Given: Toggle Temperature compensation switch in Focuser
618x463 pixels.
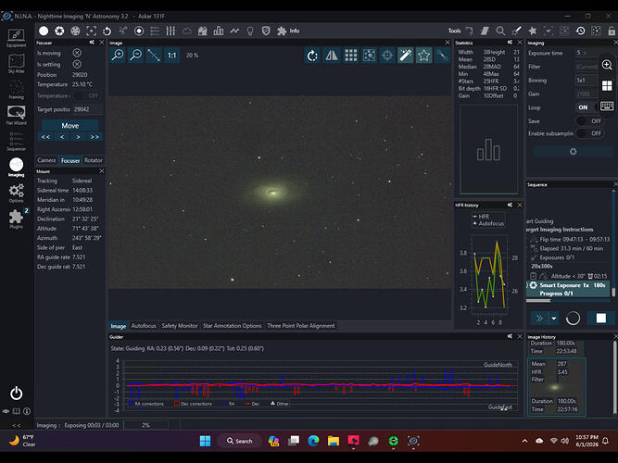Looking at the screenshot, I should point(87,95).
